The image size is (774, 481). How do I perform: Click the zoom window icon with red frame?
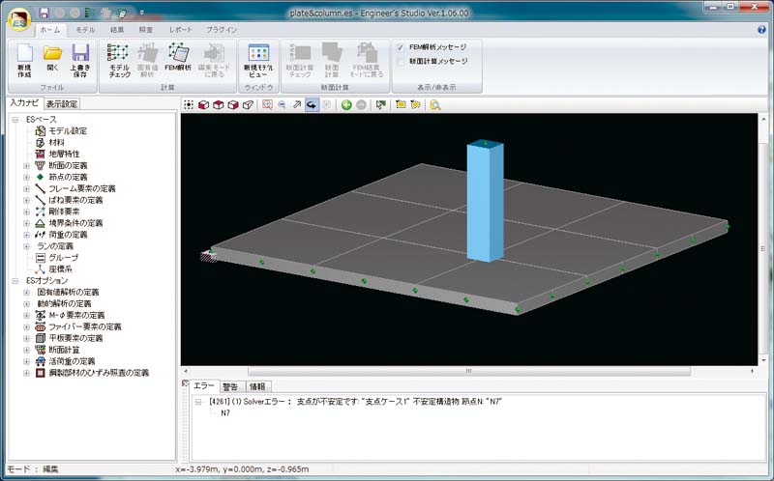coord(267,104)
